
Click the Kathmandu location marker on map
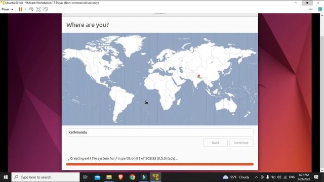[198, 76]
